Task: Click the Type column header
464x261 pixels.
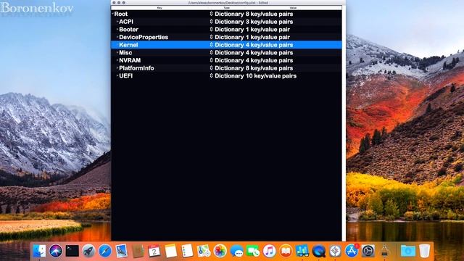Action: coord(226,8)
